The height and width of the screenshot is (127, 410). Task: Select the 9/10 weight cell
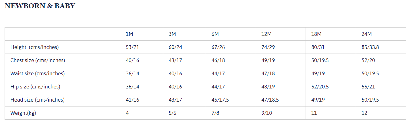pyautogui.click(x=267, y=113)
